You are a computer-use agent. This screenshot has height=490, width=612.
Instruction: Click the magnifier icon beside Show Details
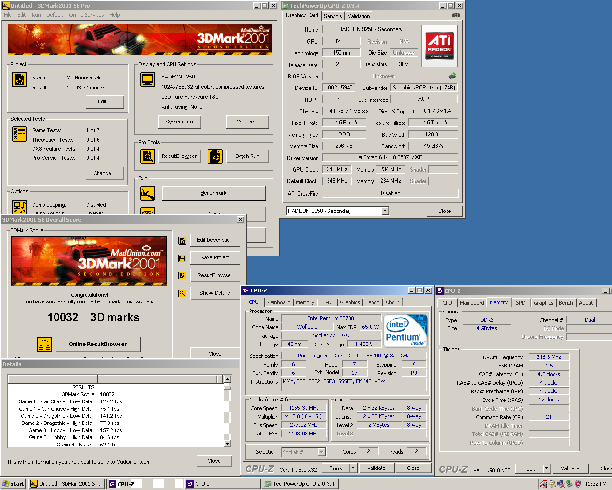tap(182, 293)
